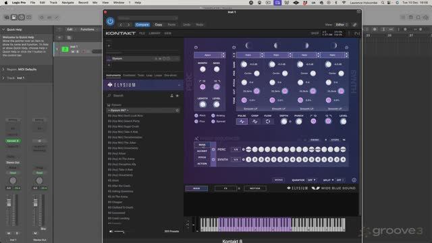Open PERC sequencer rate dropdown
Viewport: 432px width, 243px height.
[236, 149]
